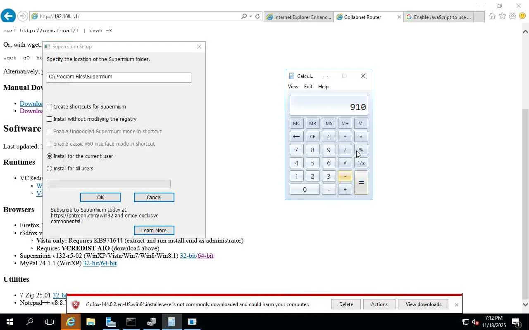This screenshot has height=330, width=529.
Task: Click the Calculator plus/minus sign key
Action: 345,137
